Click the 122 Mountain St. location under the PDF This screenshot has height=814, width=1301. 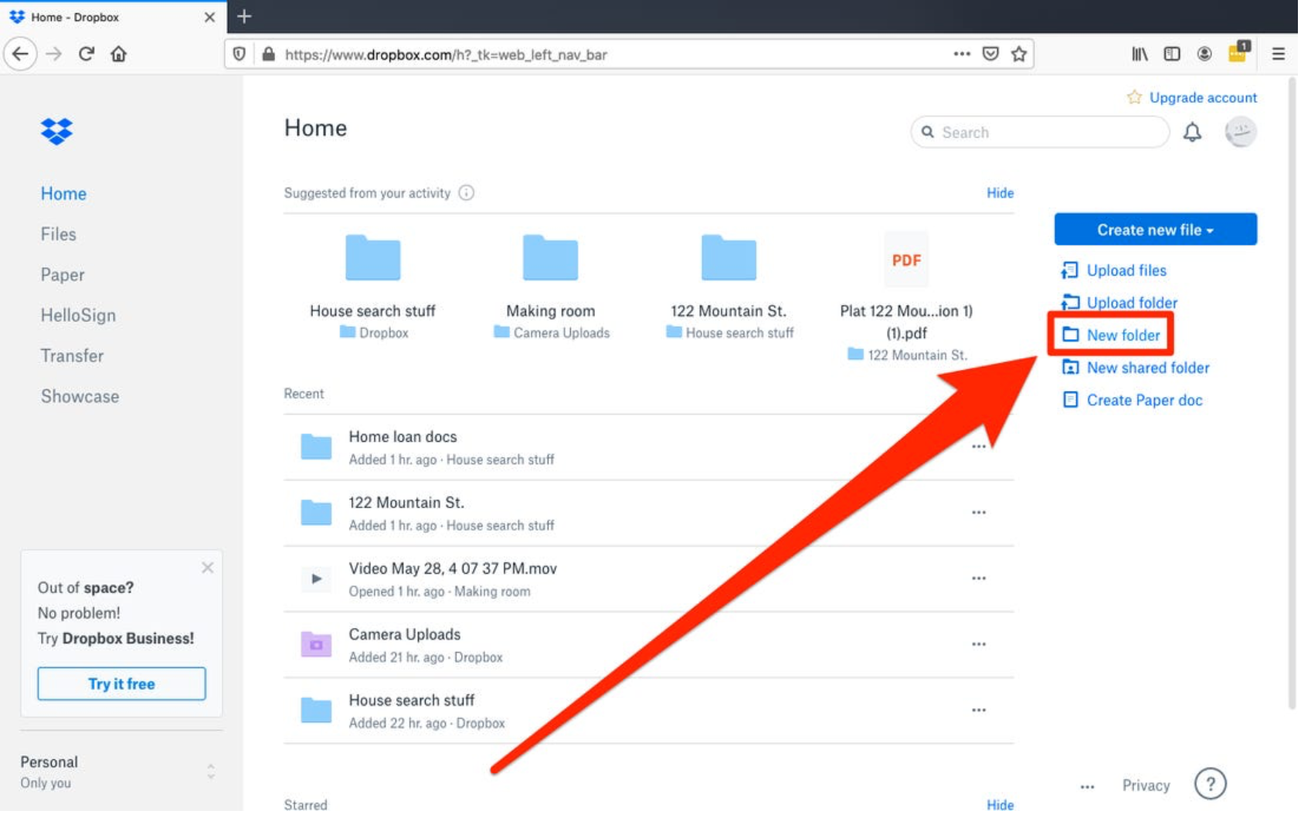[x=917, y=355]
